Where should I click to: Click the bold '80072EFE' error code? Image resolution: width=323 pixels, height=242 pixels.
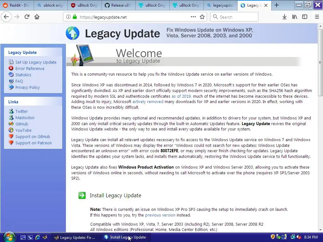tap(169, 151)
